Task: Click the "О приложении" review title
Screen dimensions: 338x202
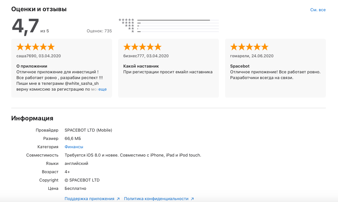Action: 30,66
